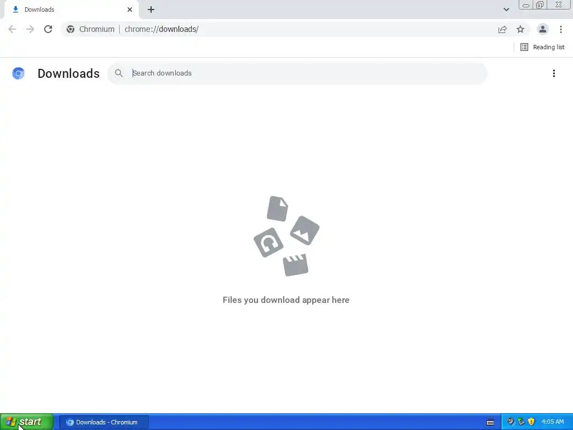Viewport: 573px width, 430px height.
Task: Reload the Downloads page
Action: [x=48, y=29]
